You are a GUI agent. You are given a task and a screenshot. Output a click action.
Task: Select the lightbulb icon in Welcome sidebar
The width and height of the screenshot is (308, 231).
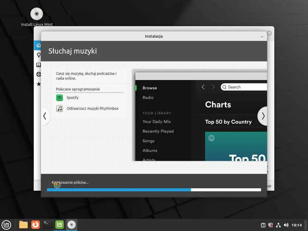click(39, 55)
